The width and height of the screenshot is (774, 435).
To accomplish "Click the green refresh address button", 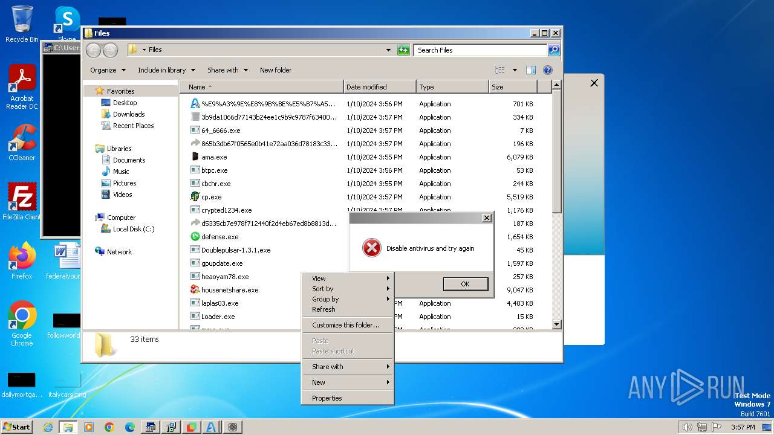I will point(403,50).
